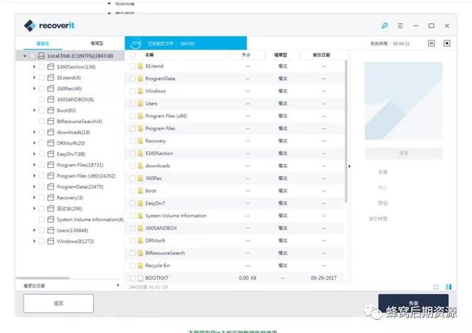
Task: Collapse the preview panel side arrow
Action: coord(349,166)
